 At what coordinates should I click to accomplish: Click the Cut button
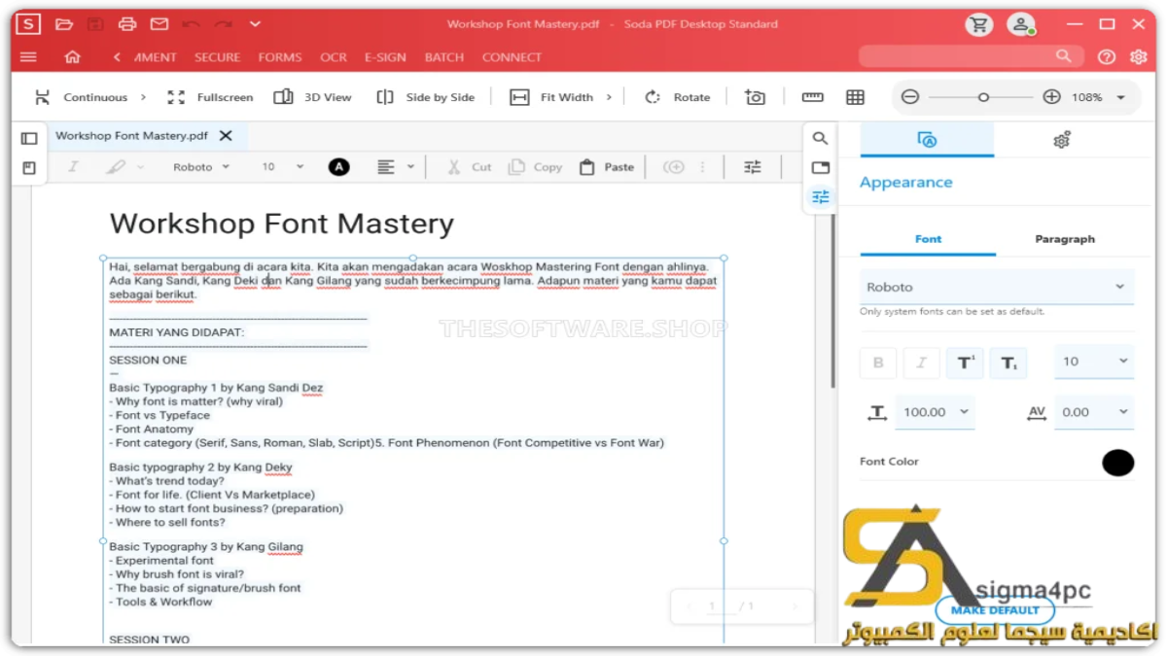click(x=469, y=167)
